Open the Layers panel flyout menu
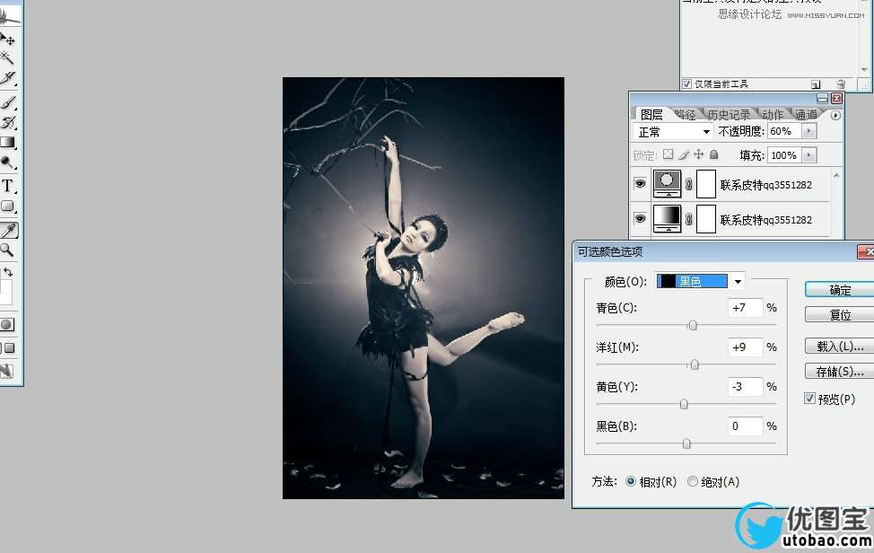The width and height of the screenshot is (874, 553). [835, 116]
